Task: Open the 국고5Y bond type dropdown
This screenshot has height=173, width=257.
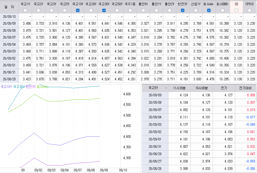Action: click(155, 88)
